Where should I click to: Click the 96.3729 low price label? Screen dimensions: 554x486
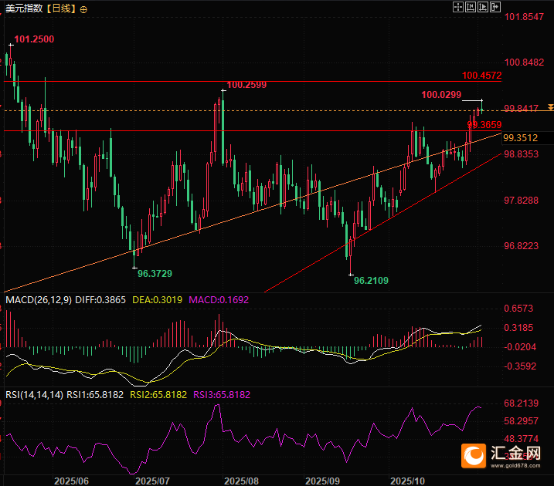(x=155, y=273)
